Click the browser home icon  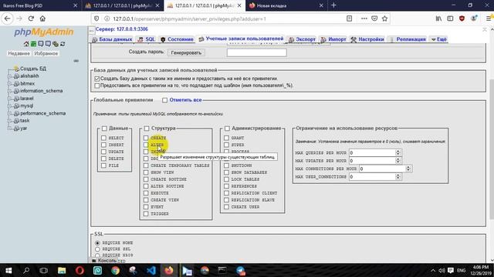pos(42,18)
